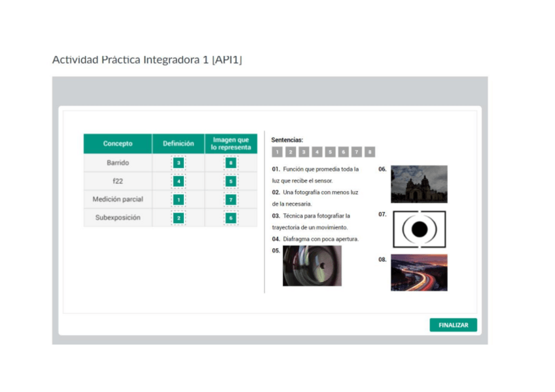Click Subexposición definition slot showing 2
The image size is (555, 392).
coord(179,217)
